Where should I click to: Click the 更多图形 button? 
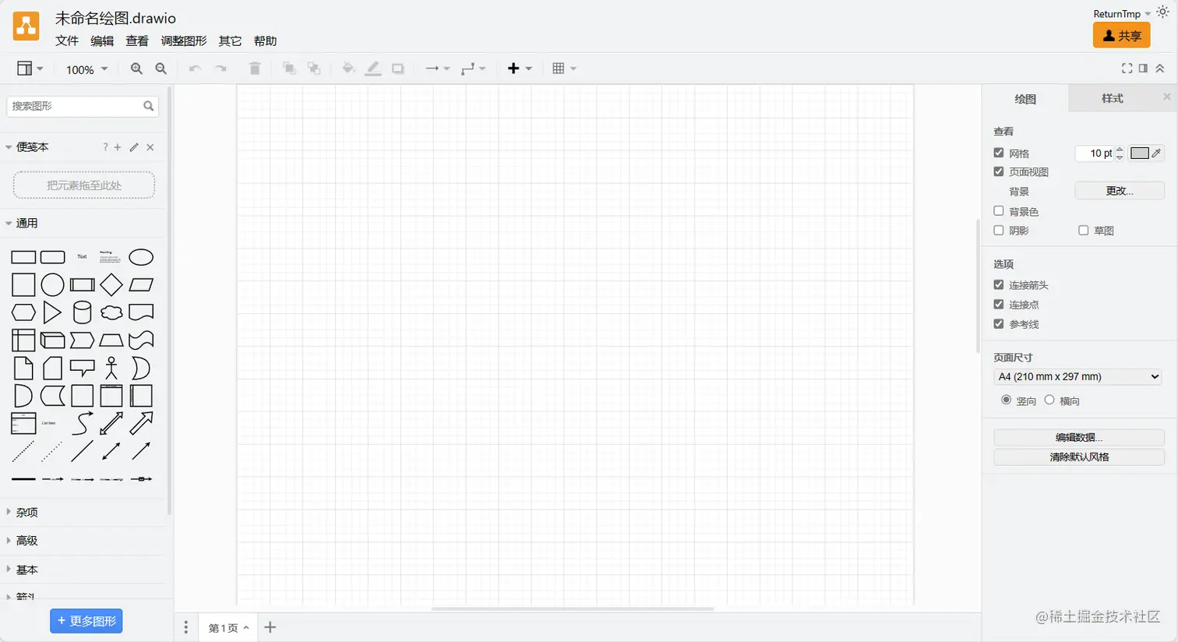[x=86, y=621]
